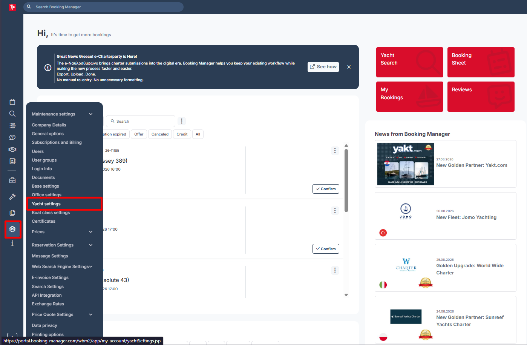Dismiss the Greece e-Charterparty banner
Screen dimensions: 527x345
pos(349,67)
